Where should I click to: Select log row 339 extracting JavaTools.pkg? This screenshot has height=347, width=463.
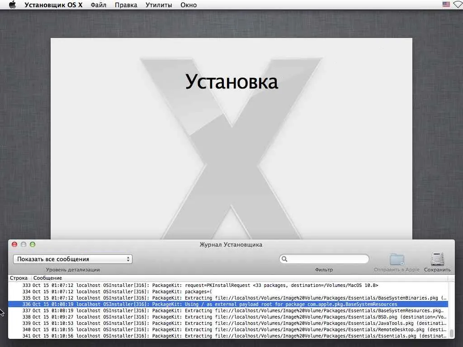(228, 323)
